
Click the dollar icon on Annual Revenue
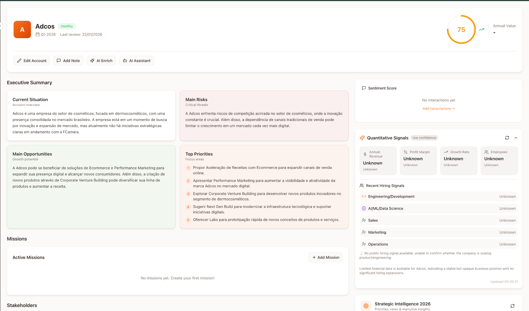(x=365, y=154)
